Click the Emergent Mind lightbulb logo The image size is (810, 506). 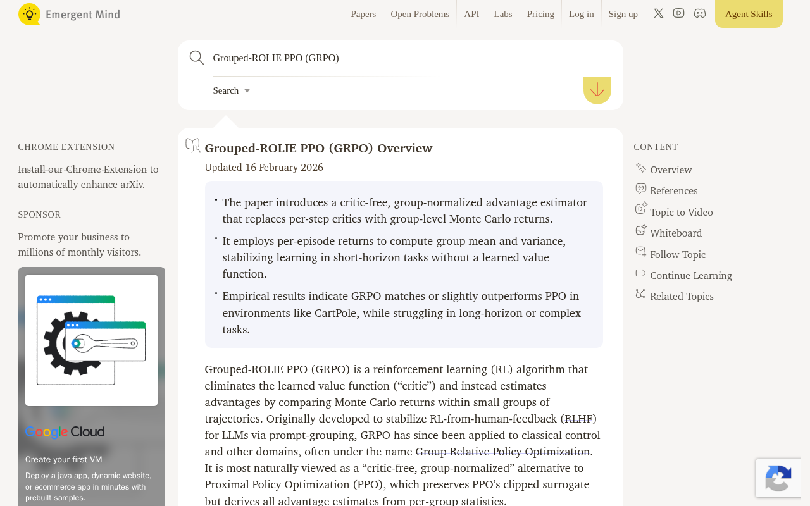coord(29,14)
